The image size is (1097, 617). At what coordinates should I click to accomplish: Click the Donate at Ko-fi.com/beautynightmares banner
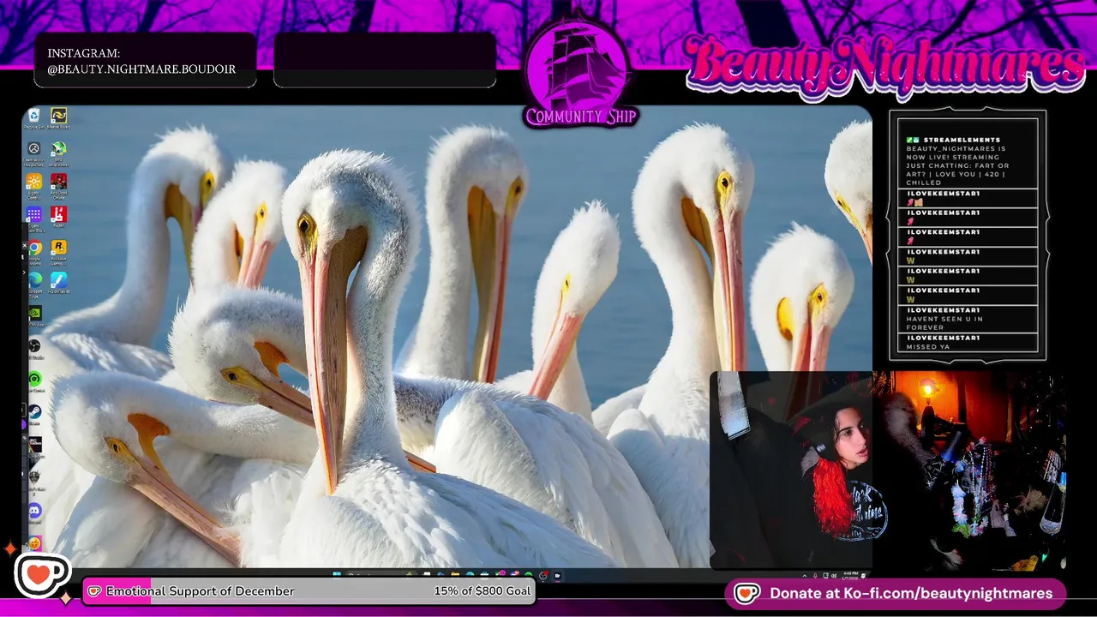[x=896, y=593]
